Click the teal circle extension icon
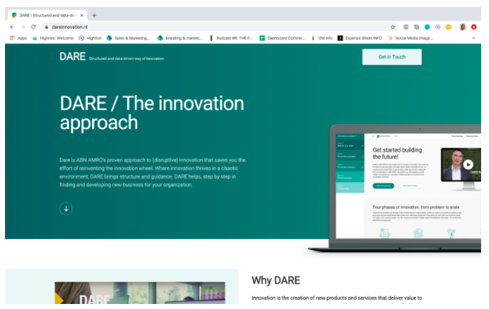489x309 pixels. tap(428, 27)
